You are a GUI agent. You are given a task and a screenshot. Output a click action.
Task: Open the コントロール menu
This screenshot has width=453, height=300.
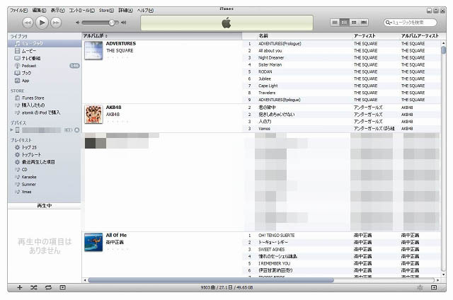point(82,11)
